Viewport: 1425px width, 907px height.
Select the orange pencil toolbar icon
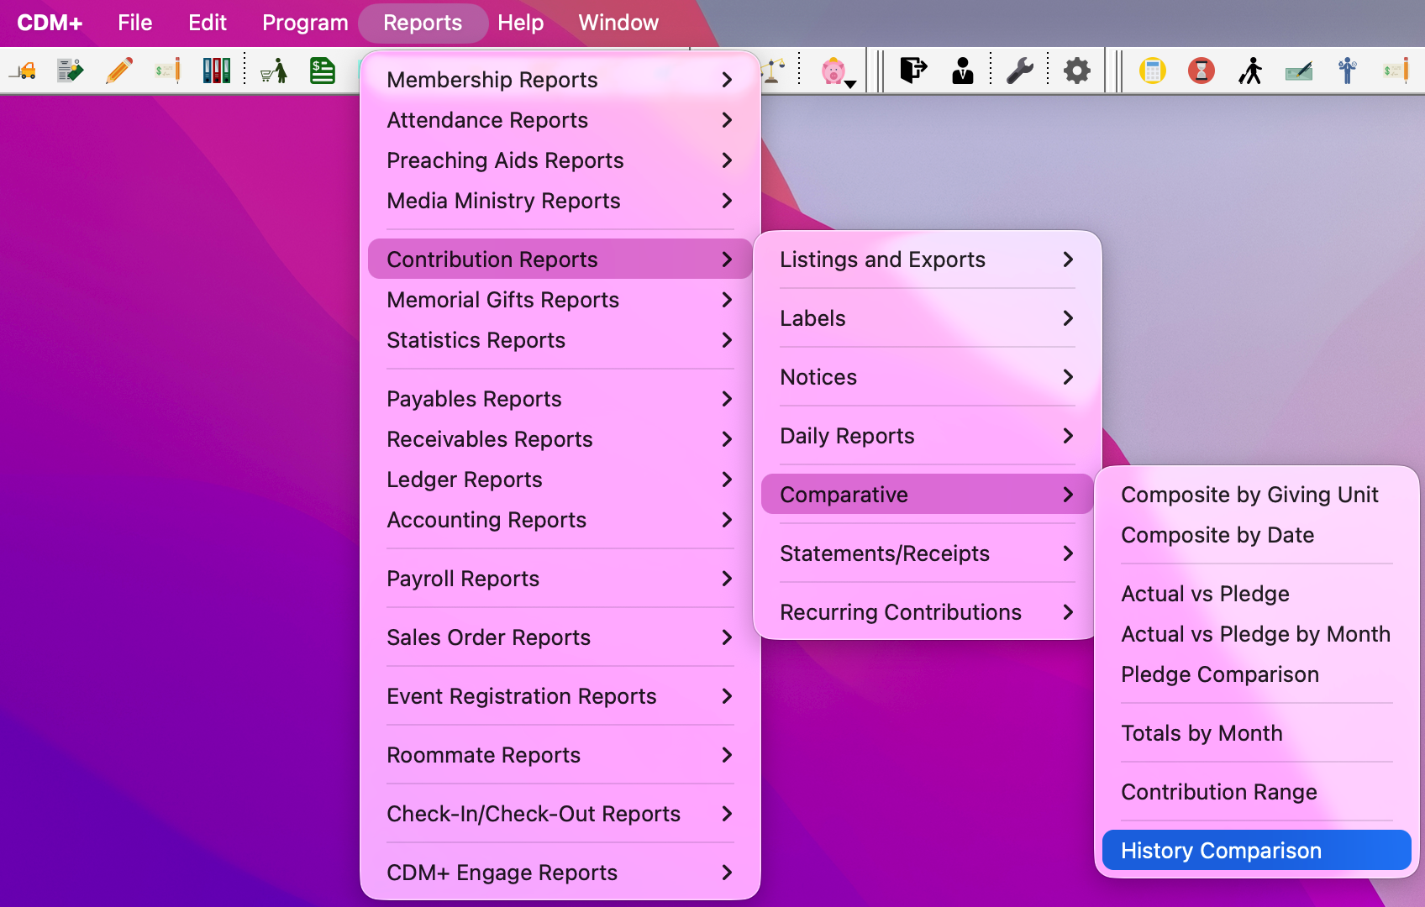119,71
